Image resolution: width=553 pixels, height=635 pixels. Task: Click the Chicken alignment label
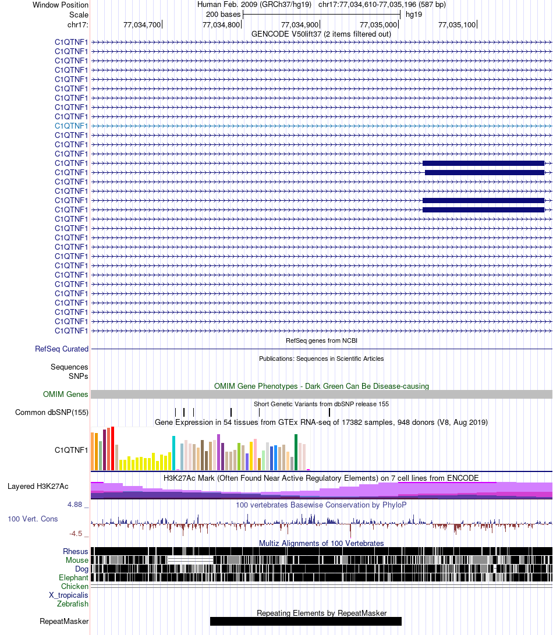pyautogui.click(x=75, y=587)
